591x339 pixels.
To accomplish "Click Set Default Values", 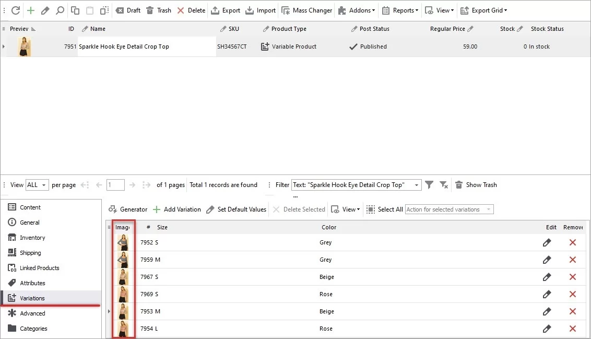I will (236, 209).
